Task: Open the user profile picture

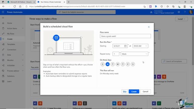Action: pos(191,12)
